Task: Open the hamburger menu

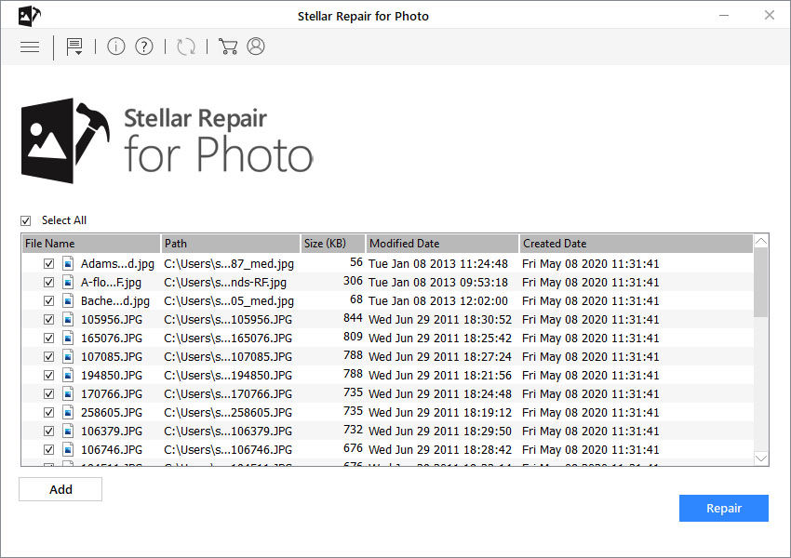Action: pos(29,46)
